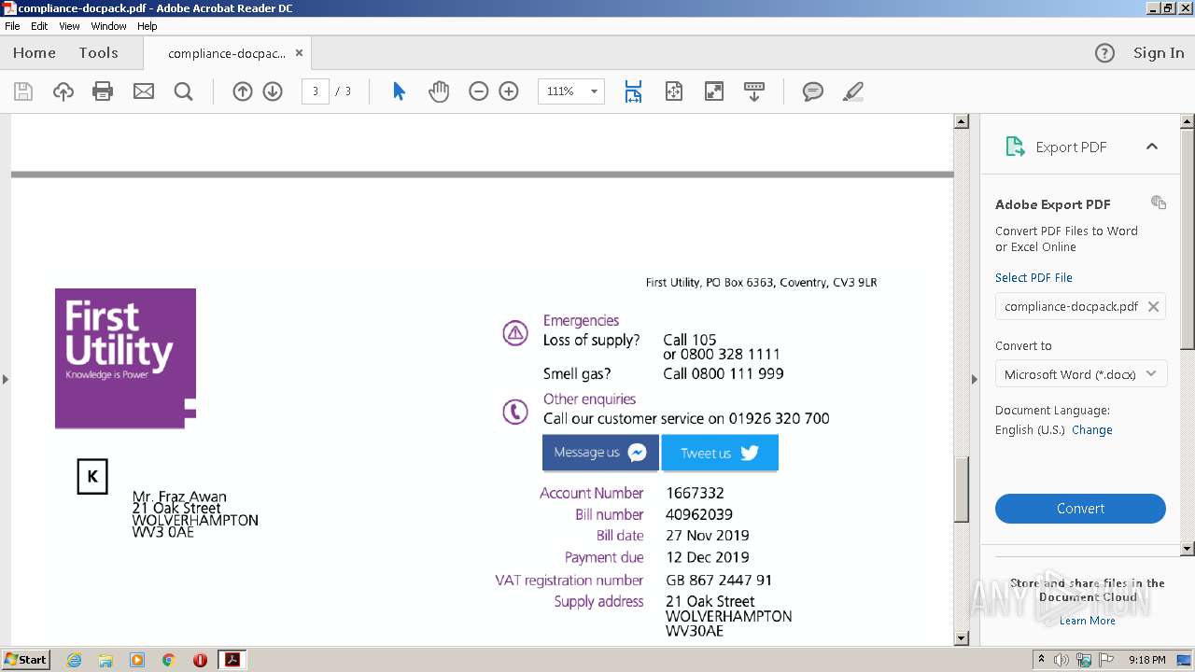
Task: Click Change document language link
Action: point(1091,430)
